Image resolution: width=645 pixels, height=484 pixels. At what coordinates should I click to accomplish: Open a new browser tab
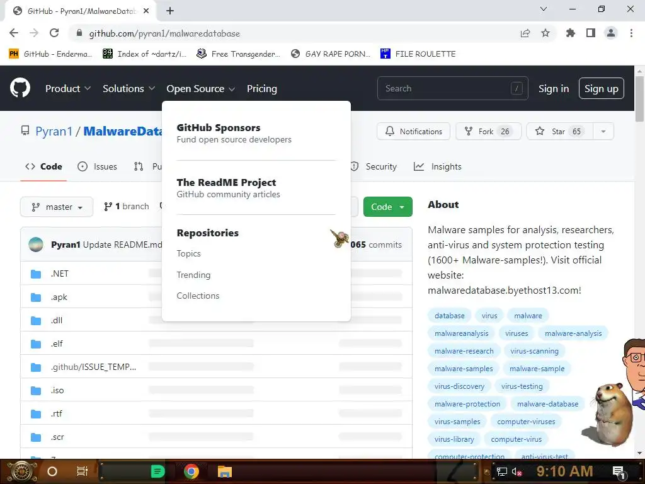click(170, 11)
